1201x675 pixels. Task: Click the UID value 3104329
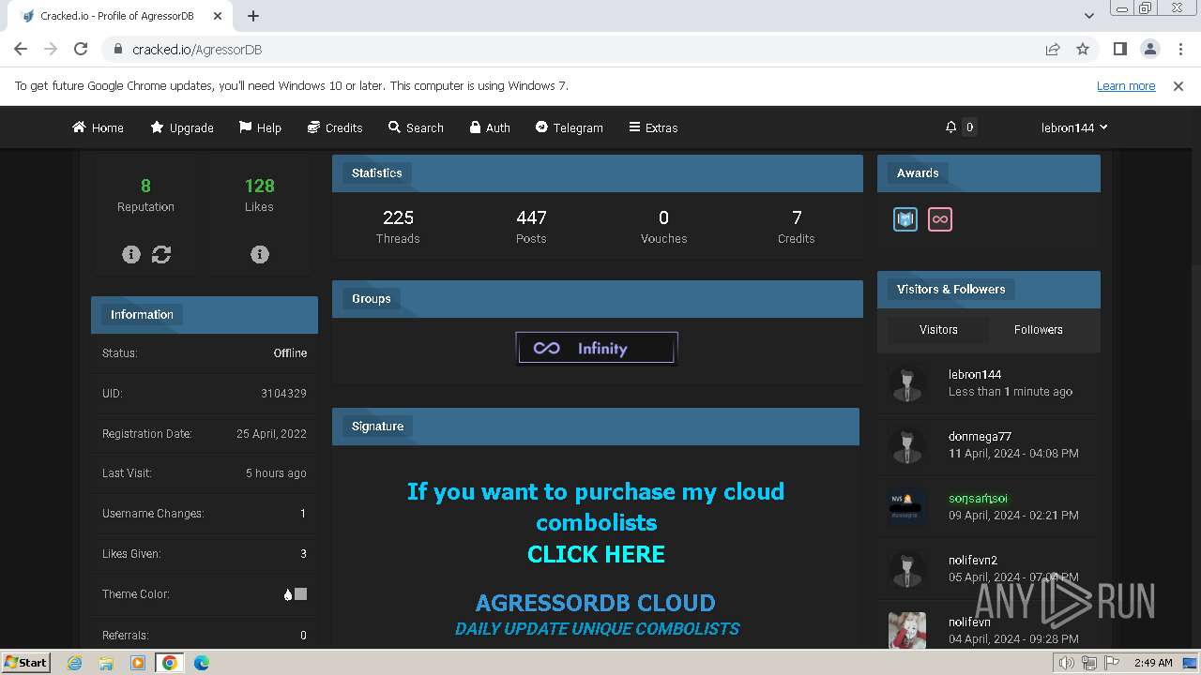point(283,394)
